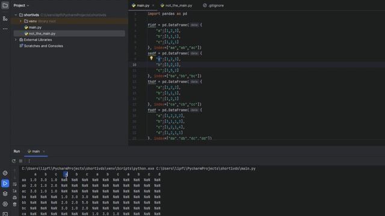Open the Python Console tool window icon

pyautogui.click(x=5, y=173)
